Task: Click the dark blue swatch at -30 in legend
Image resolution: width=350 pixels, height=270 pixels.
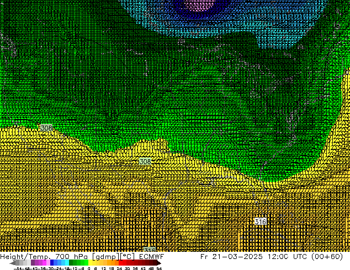Action: [x=52, y=262]
